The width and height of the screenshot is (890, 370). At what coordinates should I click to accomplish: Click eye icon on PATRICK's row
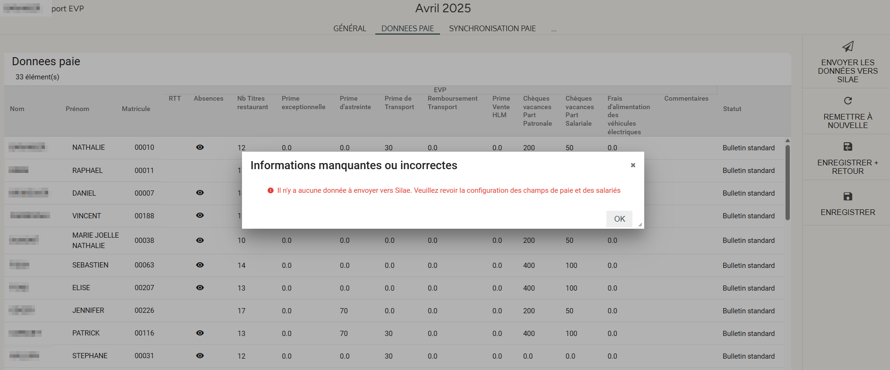(200, 333)
